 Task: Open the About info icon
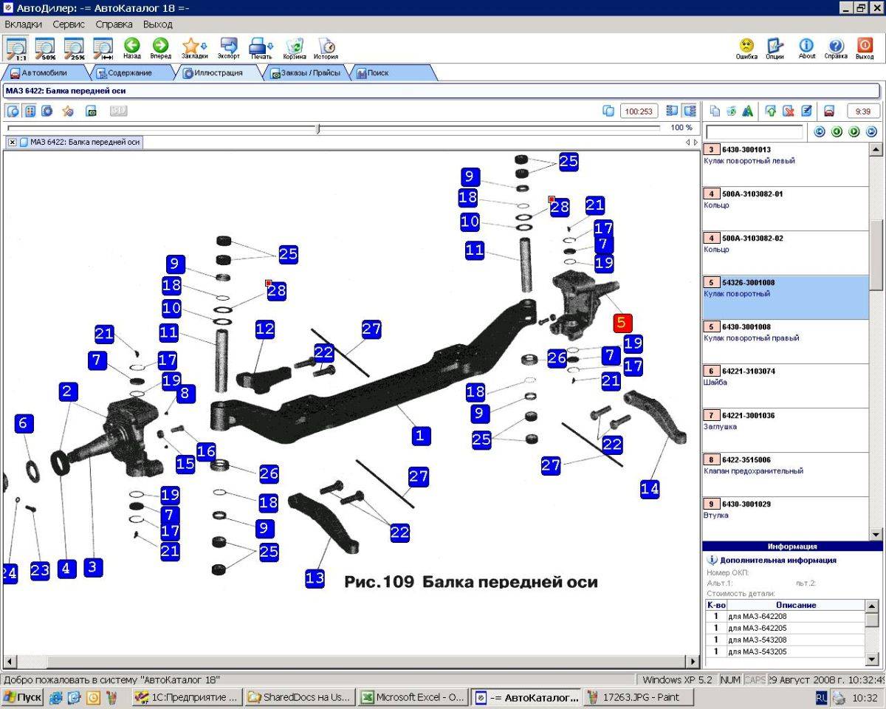(807, 48)
